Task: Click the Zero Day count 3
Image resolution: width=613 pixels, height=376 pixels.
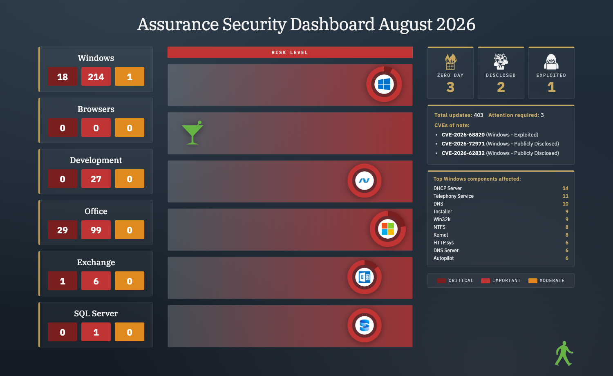Action: coord(450,87)
